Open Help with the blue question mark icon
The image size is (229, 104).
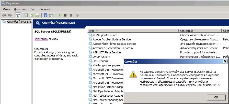pos(45,15)
